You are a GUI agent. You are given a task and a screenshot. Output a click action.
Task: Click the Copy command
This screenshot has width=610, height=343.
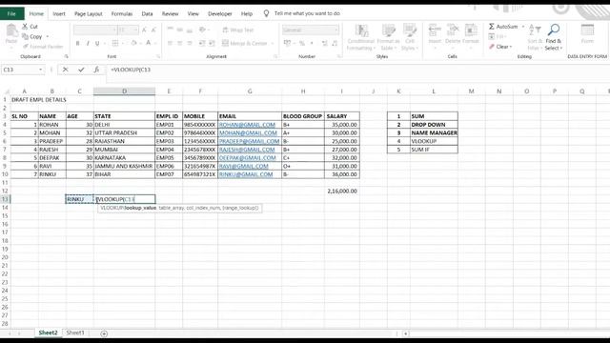coord(32,36)
